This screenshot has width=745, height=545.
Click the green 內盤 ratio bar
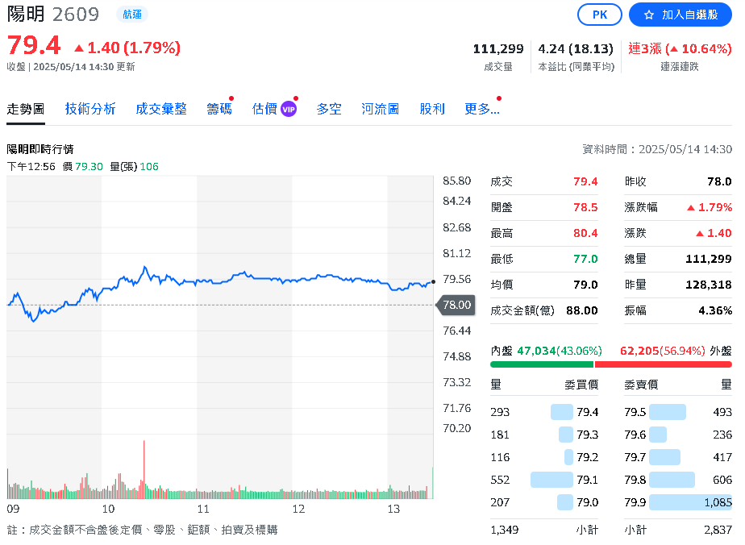pos(542,364)
